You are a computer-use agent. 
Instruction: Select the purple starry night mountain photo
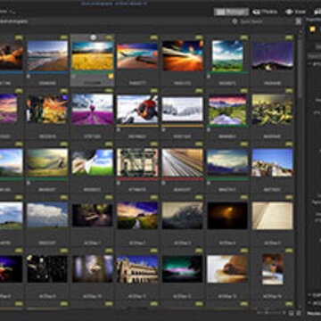coord(273,55)
